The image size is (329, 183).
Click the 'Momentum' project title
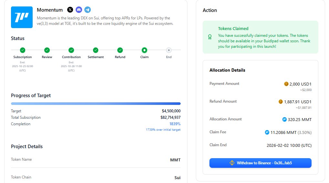click(x=50, y=10)
